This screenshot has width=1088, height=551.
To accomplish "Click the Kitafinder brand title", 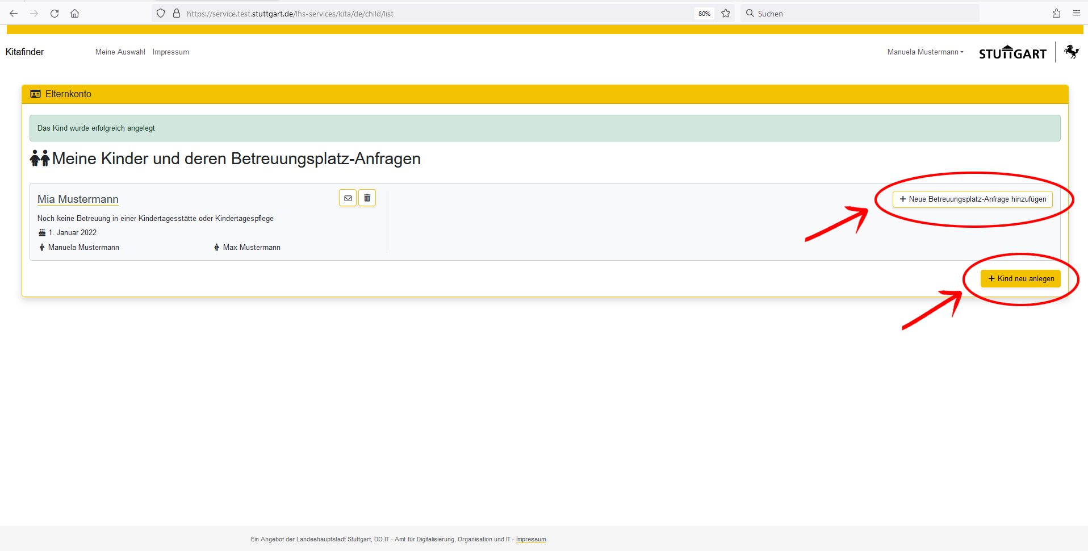I will (24, 52).
